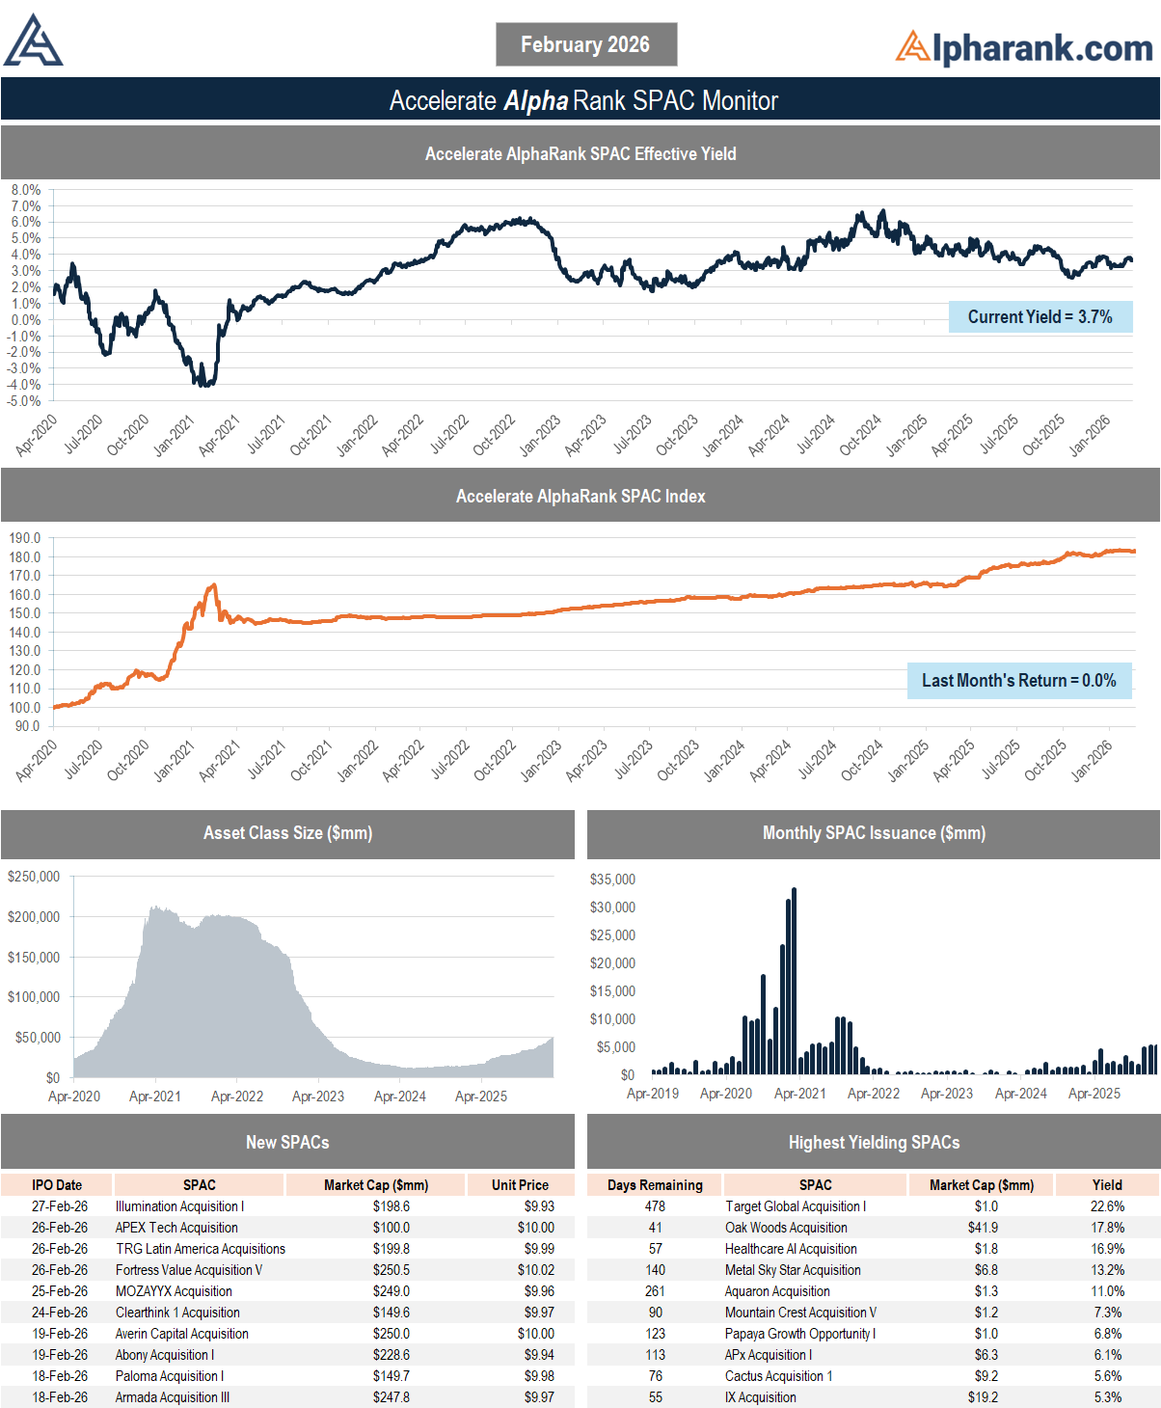Select Fortress Value Acquisition V entry
This screenshot has width=1161, height=1408.
pyautogui.click(x=189, y=1270)
